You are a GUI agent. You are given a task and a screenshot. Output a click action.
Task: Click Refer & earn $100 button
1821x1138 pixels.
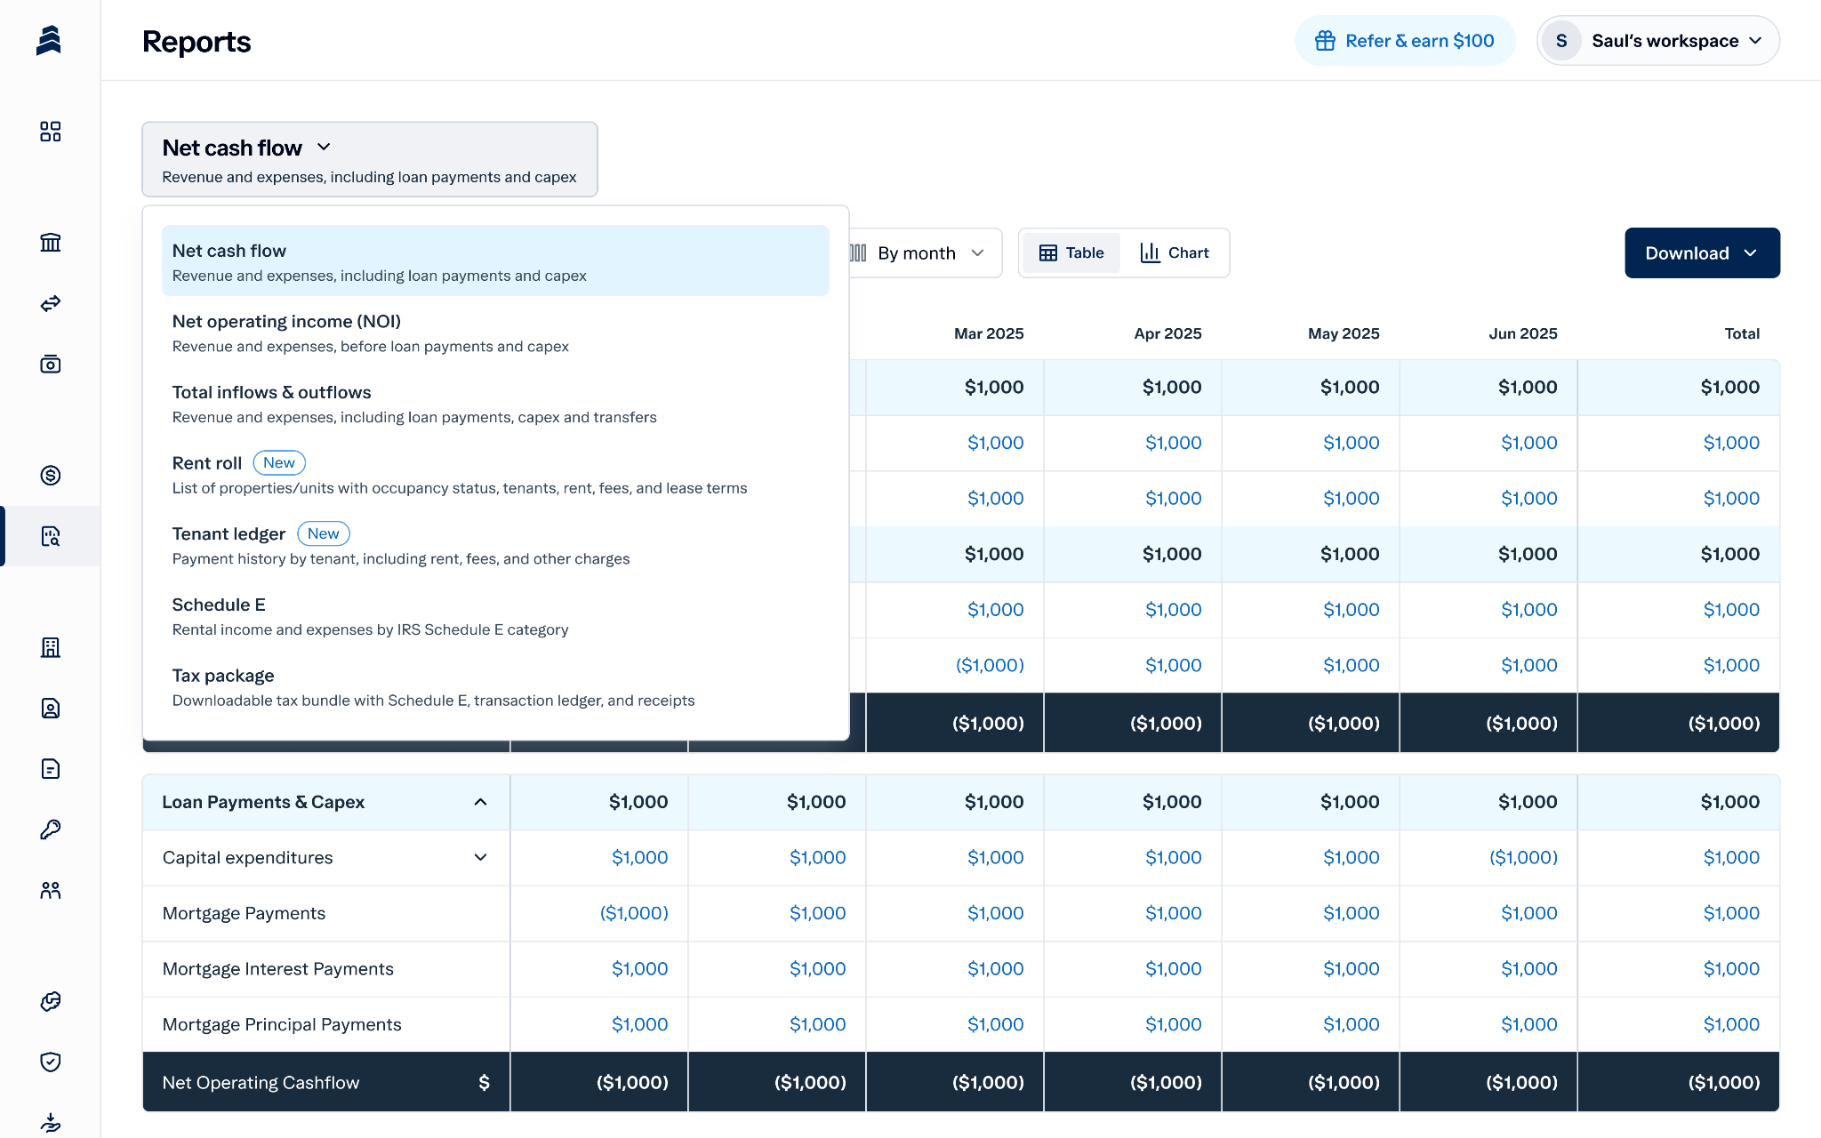click(1405, 41)
